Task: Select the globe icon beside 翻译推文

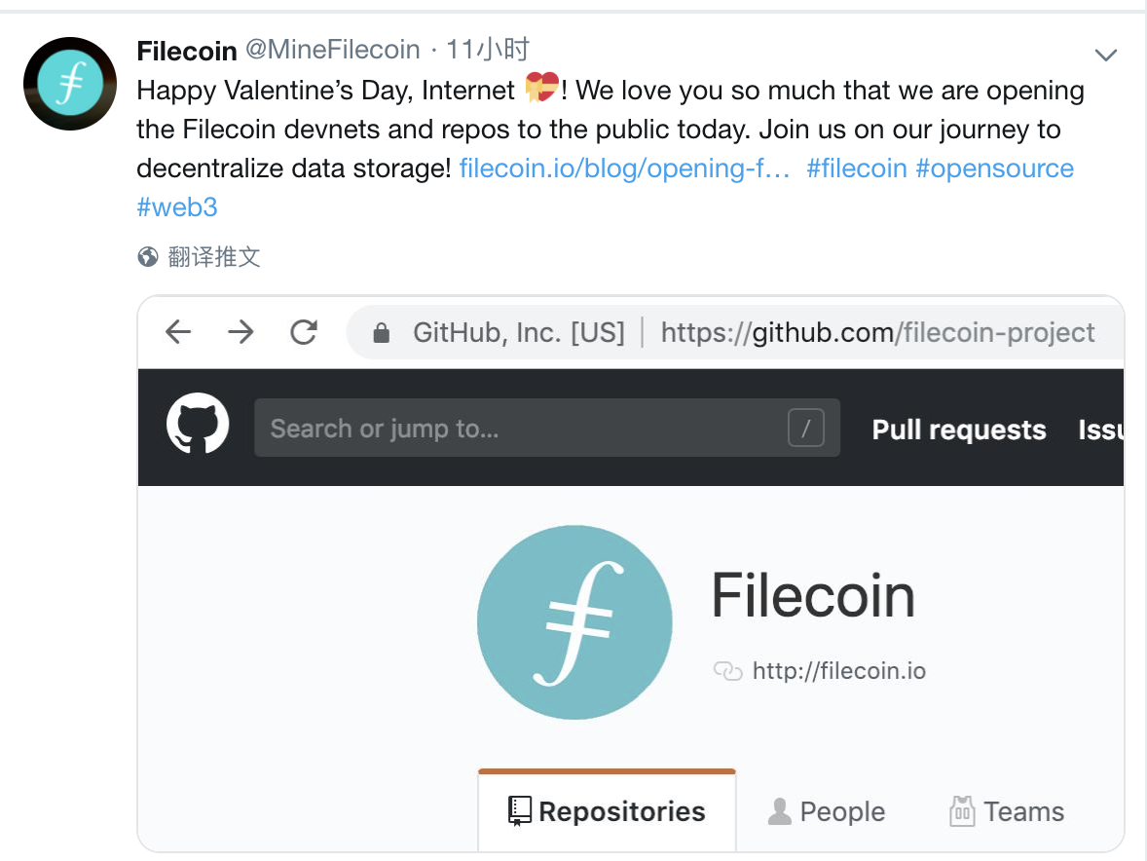Action: tap(146, 256)
